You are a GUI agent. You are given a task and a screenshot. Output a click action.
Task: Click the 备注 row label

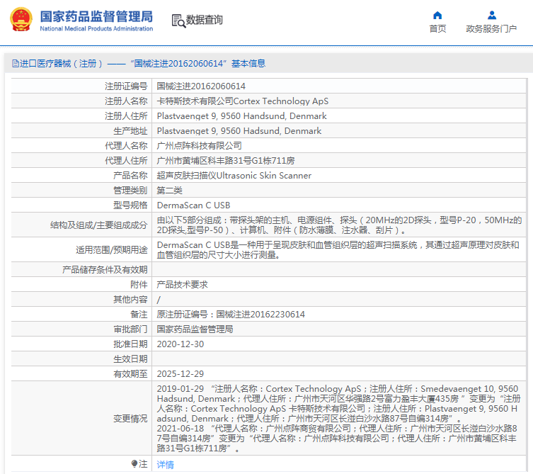pyautogui.click(x=139, y=315)
